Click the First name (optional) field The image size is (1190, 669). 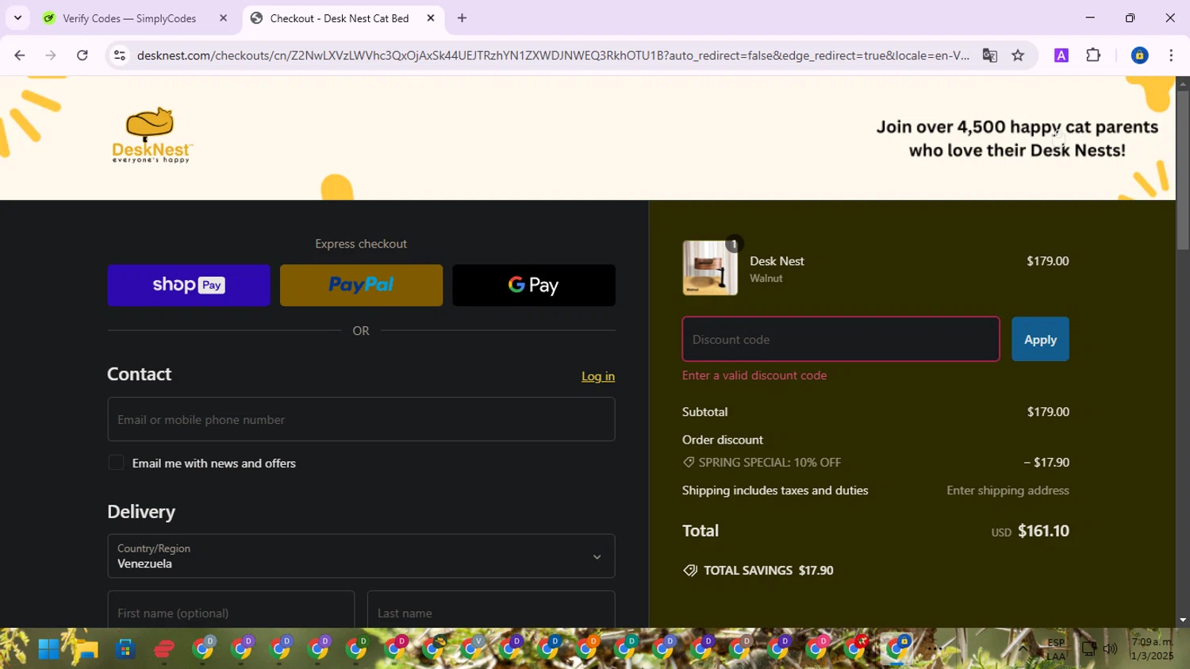(231, 609)
